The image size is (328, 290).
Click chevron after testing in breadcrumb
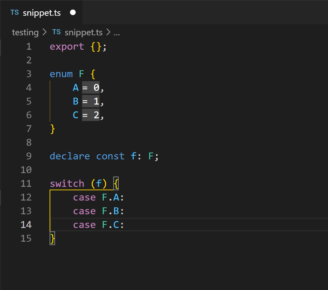pyautogui.click(x=44, y=32)
